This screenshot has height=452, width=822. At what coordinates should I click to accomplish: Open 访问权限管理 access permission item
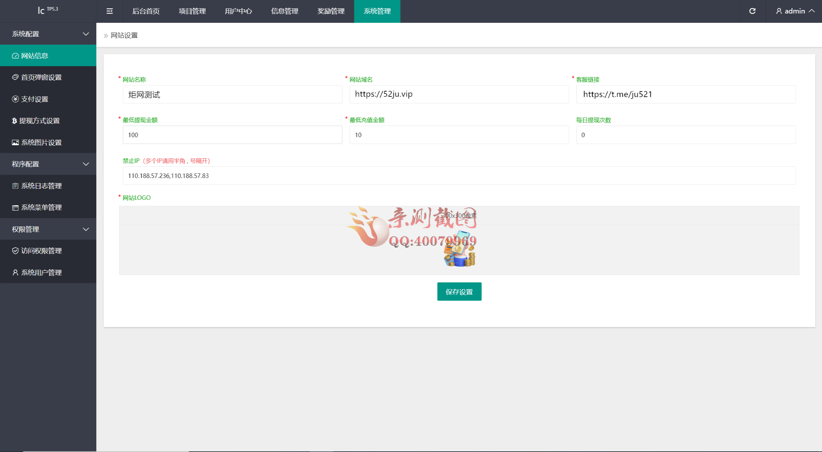click(41, 251)
